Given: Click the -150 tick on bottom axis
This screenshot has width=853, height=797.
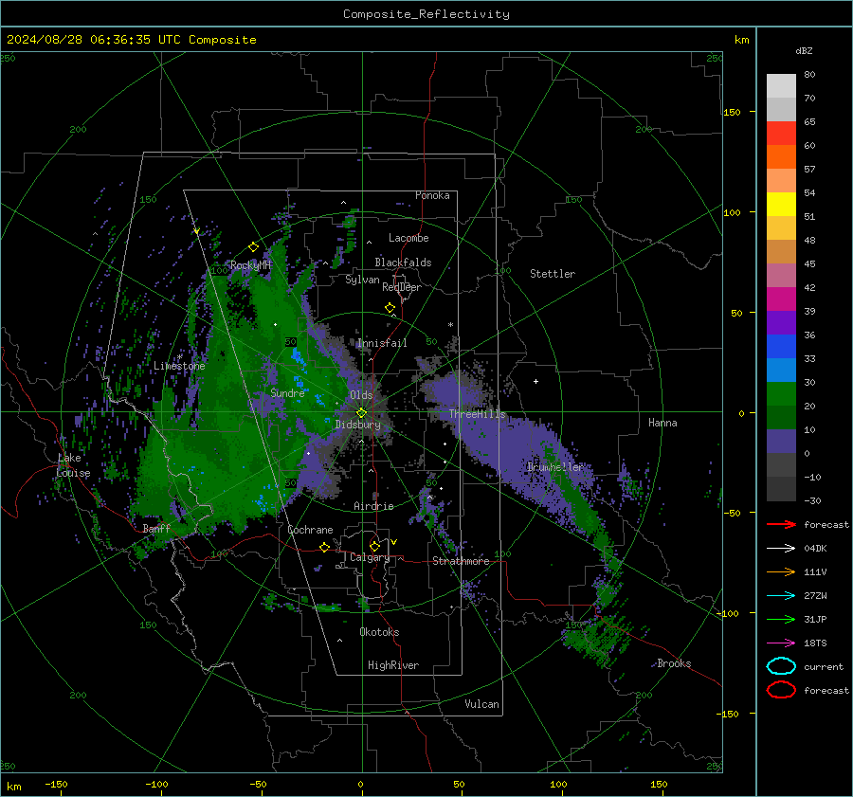Looking at the screenshot, I should click(x=56, y=785).
